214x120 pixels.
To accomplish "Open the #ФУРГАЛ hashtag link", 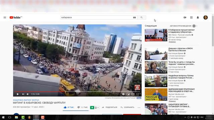I will point(35,100).
